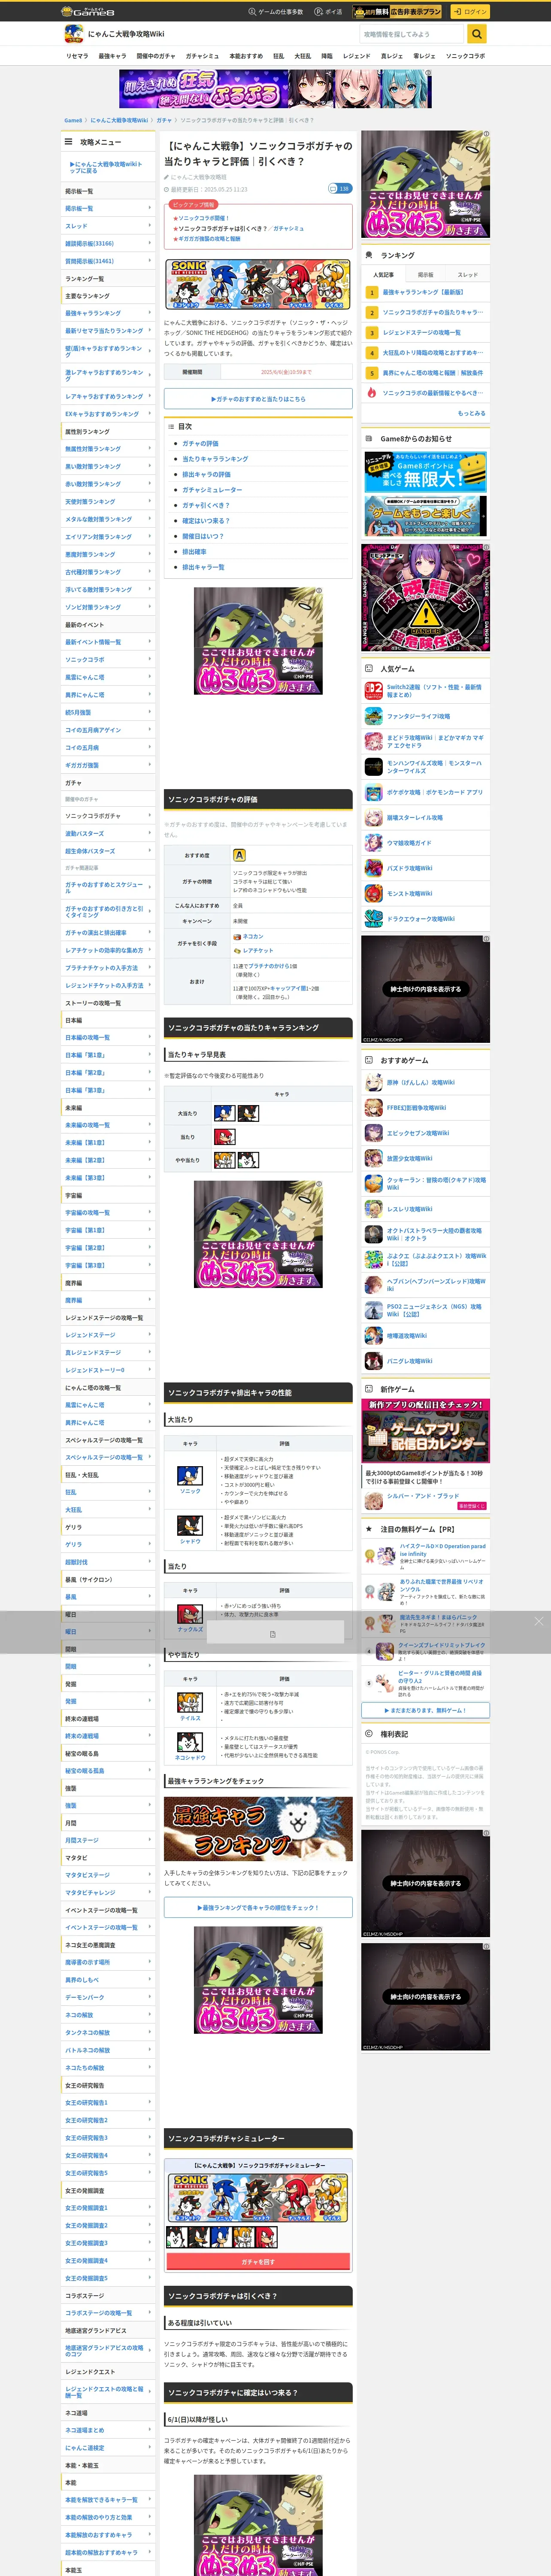The width and height of the screenshot is (551, 2576).
Task: Open the にゃんこ大戦争攻略Wiki app icon
Action: [73, 34]
